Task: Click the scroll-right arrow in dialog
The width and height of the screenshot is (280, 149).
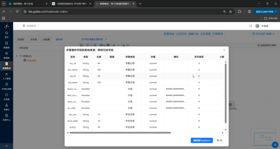Action: pos(223,133)
